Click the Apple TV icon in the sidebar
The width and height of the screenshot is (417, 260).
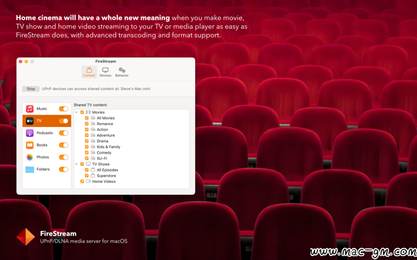29,121
